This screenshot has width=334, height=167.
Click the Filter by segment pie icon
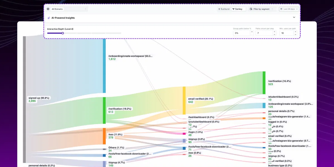pos(251,9)
